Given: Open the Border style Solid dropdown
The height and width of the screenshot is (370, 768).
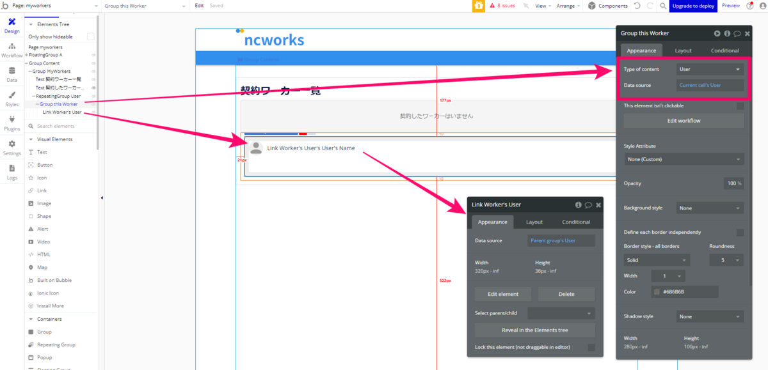Looking at the screenshot, I should coord(657,260).
